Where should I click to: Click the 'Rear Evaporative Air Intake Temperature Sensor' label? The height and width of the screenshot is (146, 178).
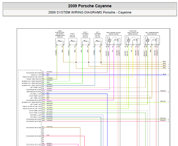coord(60,34)
